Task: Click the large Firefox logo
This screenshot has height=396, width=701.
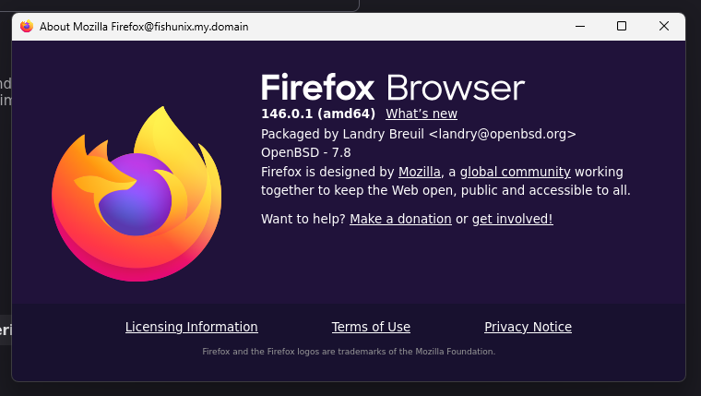Action: pyautogui.click(x=137, y=194)
